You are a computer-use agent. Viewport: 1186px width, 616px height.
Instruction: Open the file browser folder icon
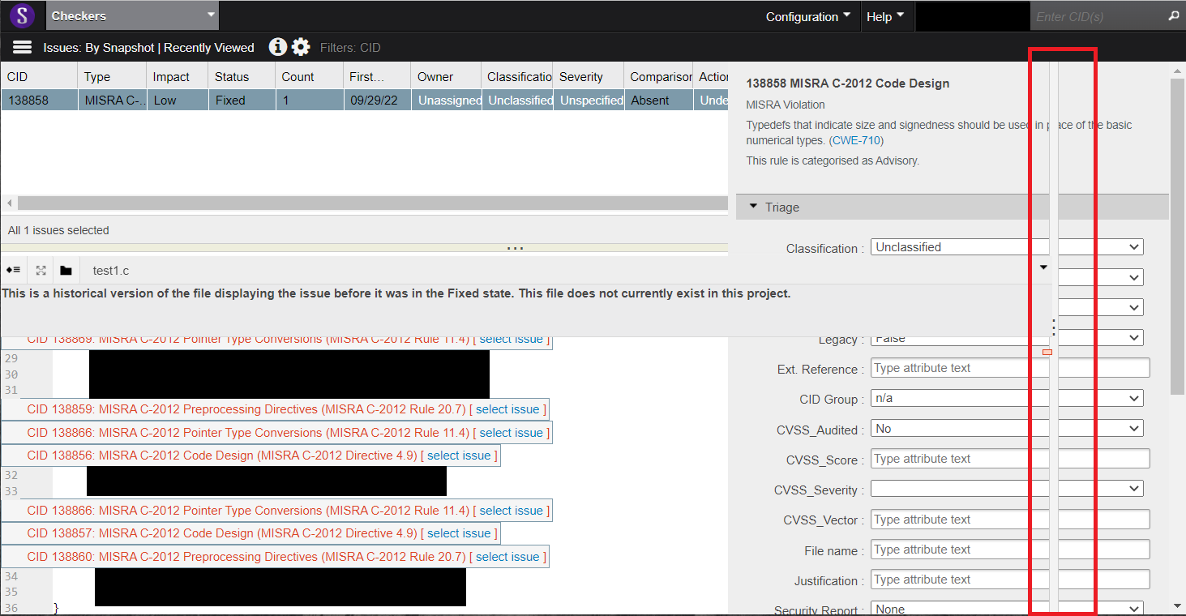pyautogui.click(x=66, y=270)
